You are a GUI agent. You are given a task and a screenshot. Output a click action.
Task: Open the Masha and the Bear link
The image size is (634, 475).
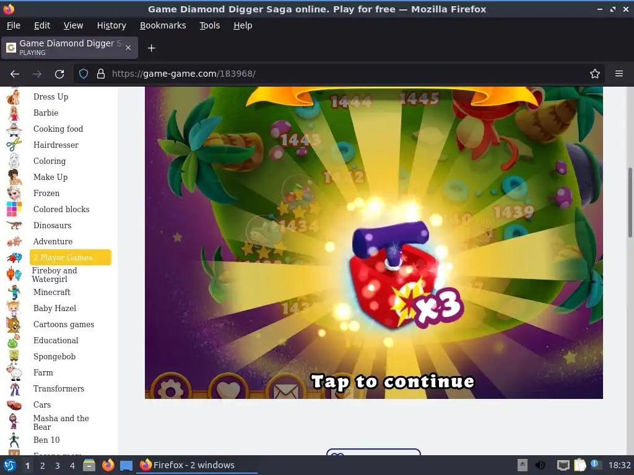[x=61, y=422]
